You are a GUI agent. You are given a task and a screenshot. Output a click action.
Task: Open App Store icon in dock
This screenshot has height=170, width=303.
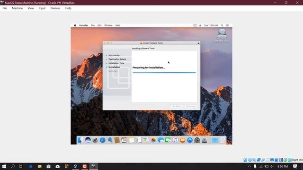(x=190, y=140)
